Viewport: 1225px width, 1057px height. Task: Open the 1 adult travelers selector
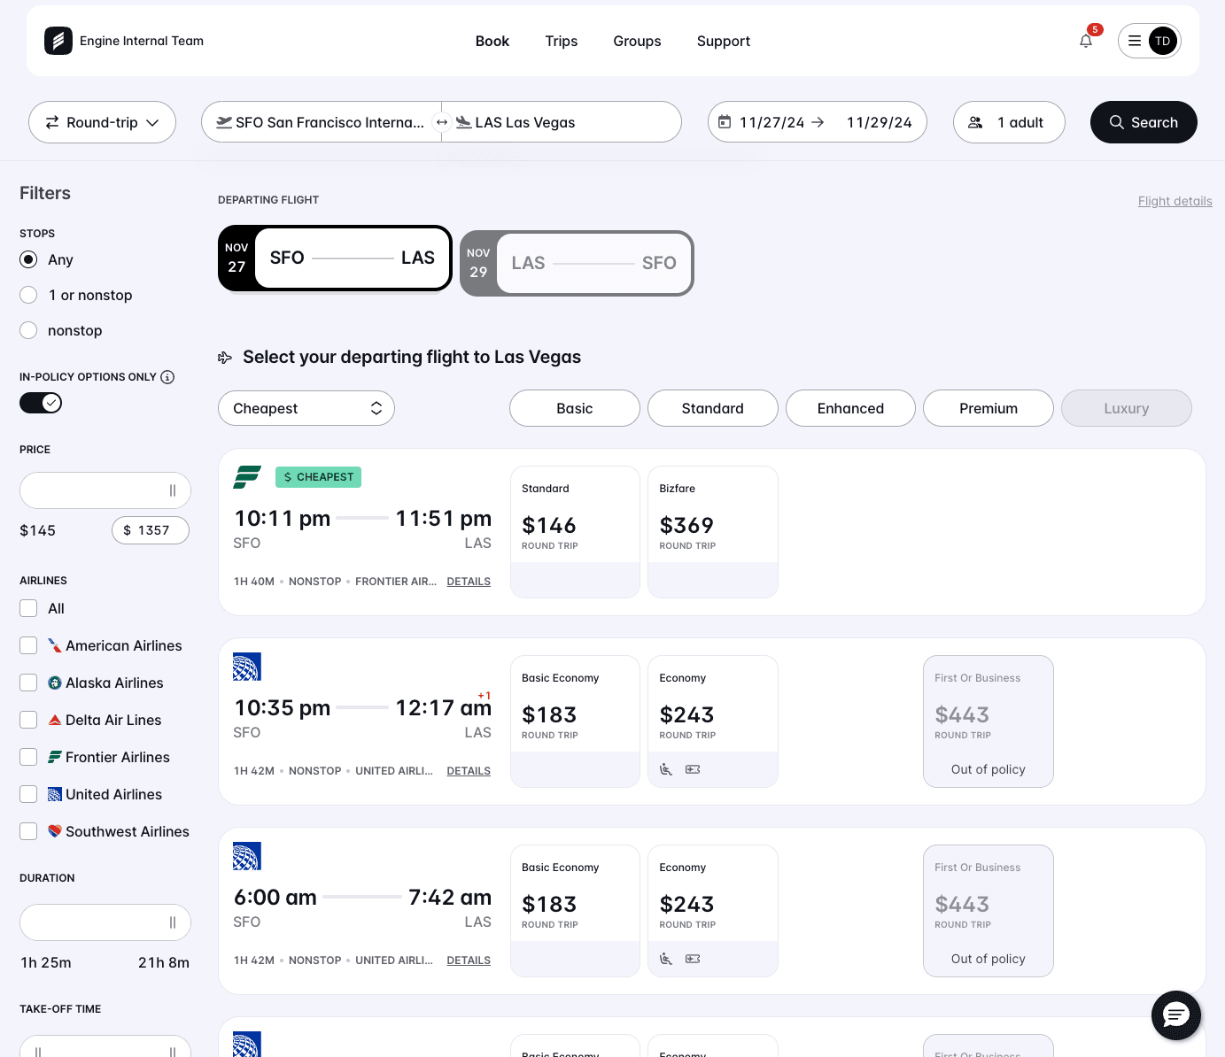[x=1009, y=122]
